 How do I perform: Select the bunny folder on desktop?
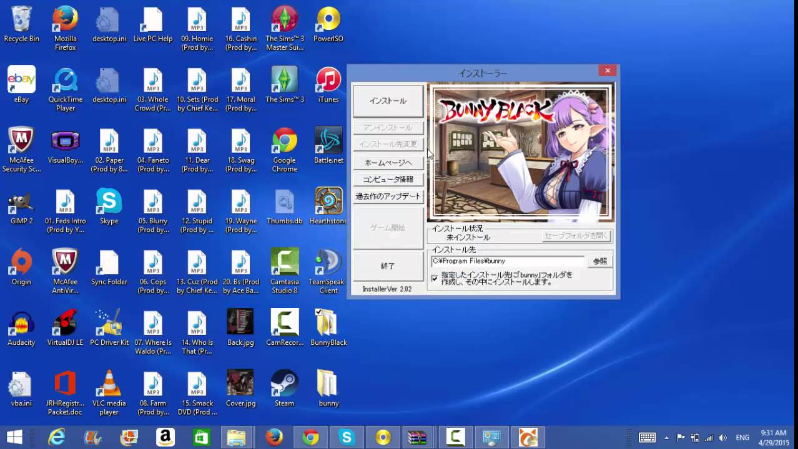click(328, 389)
